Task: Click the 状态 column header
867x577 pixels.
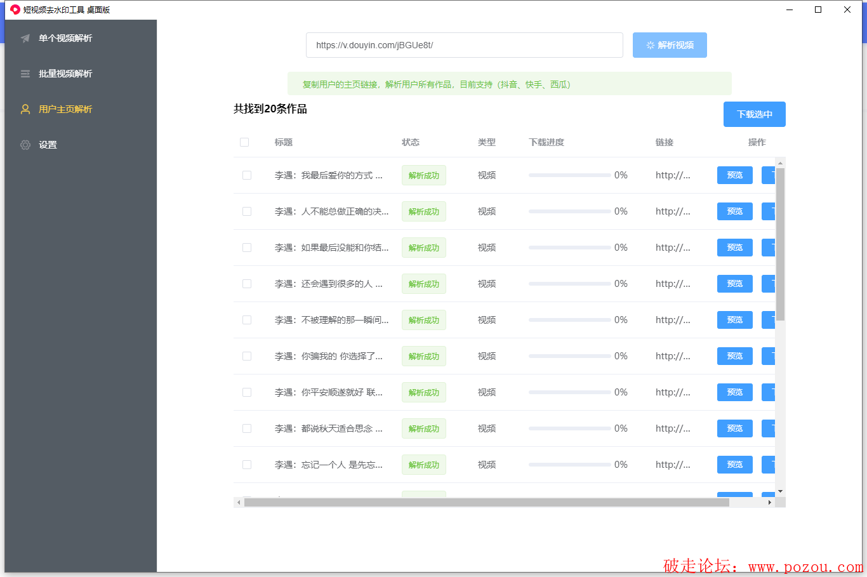Action: tap(411, 142)
